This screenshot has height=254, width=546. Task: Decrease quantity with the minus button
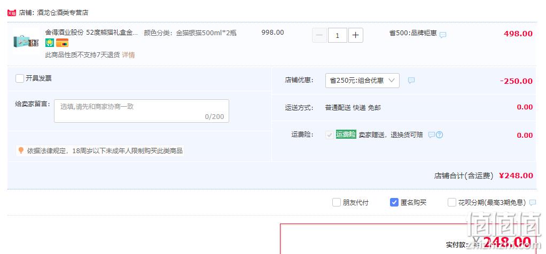click(x=319, y=35)
